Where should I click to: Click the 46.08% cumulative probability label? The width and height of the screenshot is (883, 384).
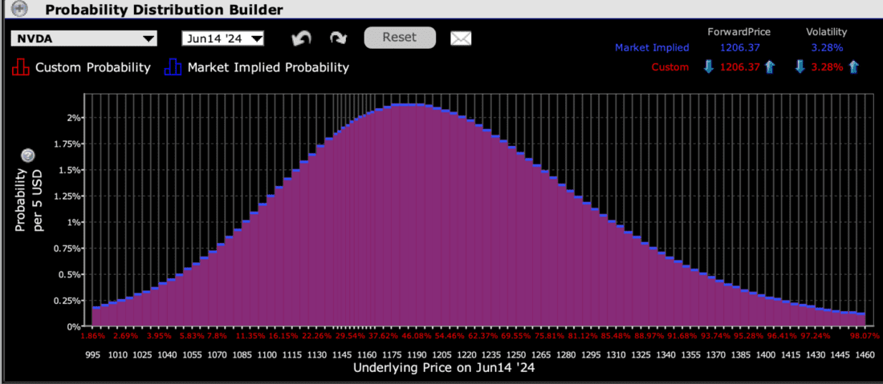(416, 336)
